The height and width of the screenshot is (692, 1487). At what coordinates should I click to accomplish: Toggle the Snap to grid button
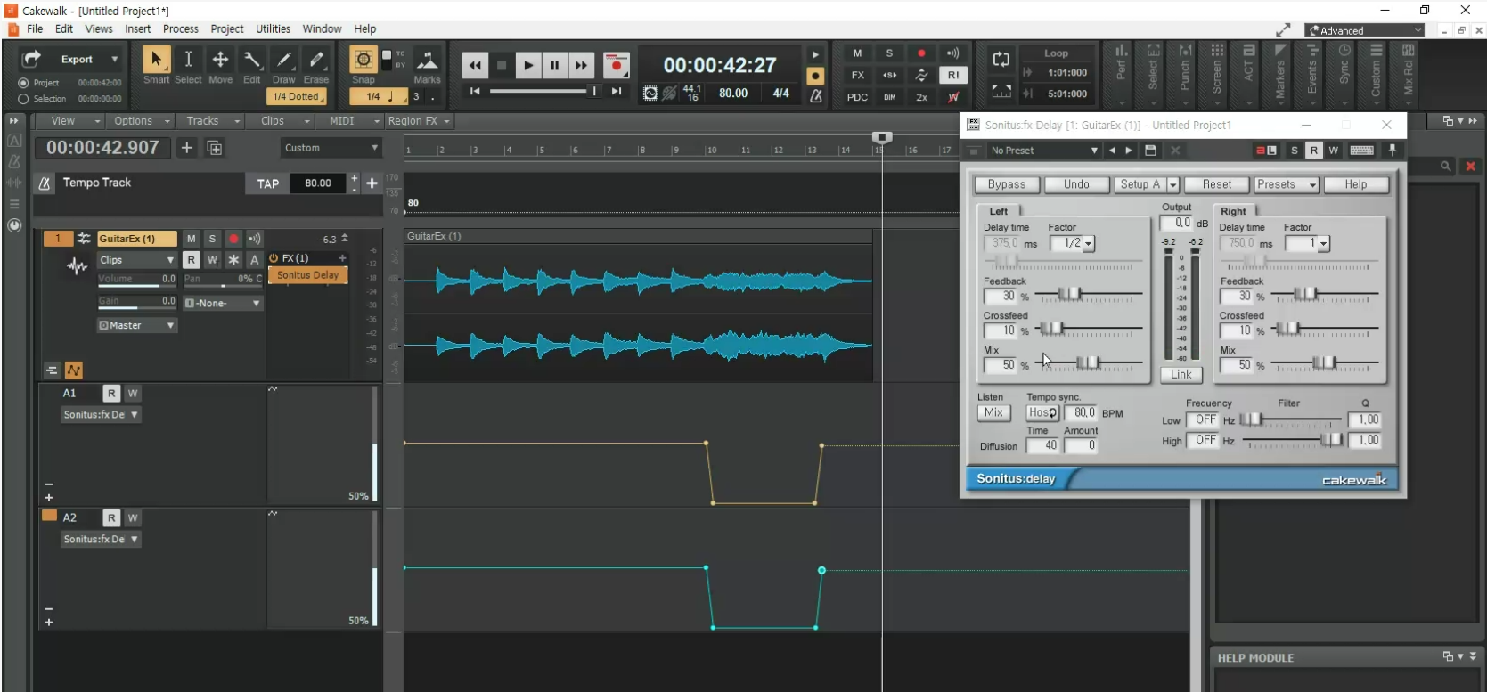coord(364,60)
